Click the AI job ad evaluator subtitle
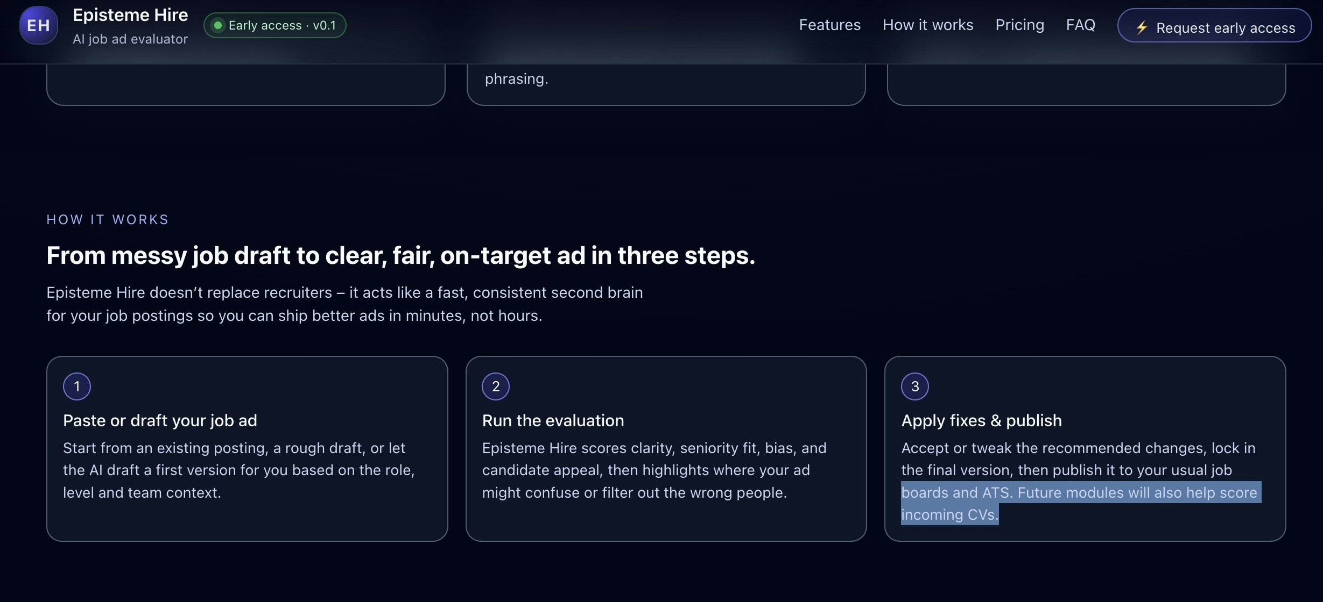 point(130,39)
